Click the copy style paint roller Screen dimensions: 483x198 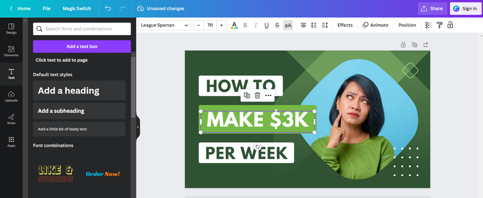pos(439,25)
